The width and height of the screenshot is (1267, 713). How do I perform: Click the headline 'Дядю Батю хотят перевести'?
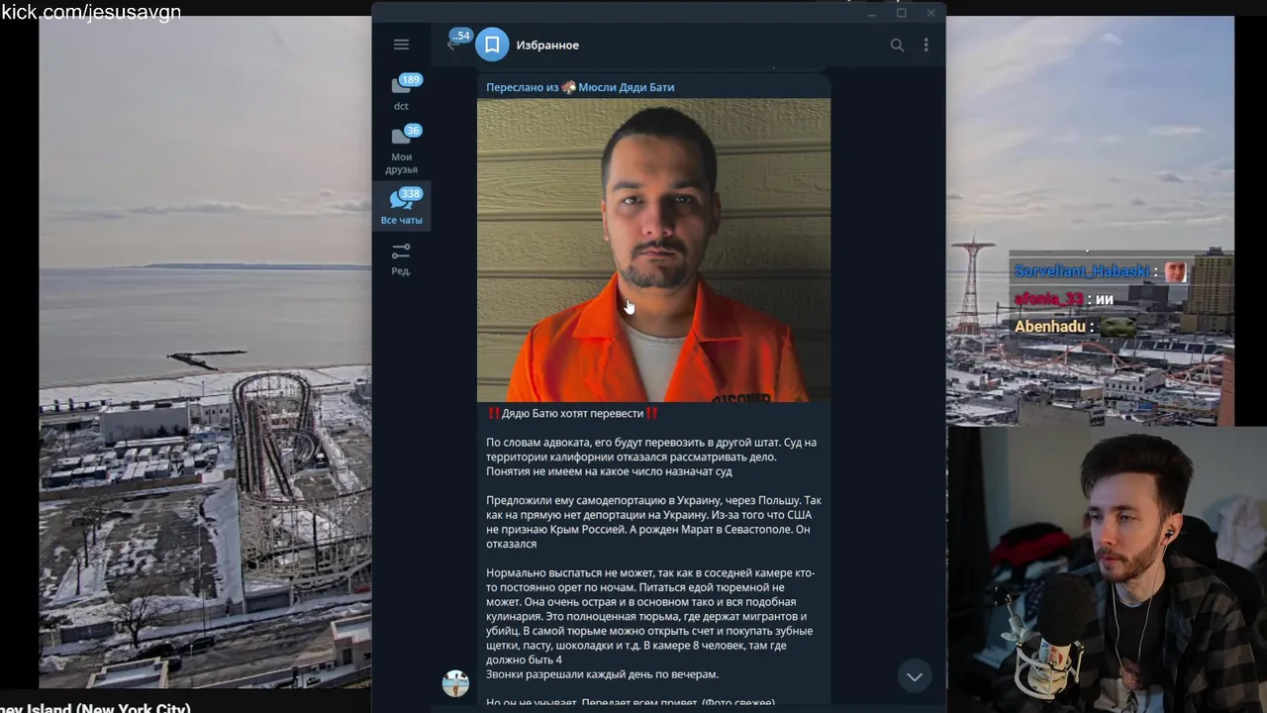pos(572,413)
